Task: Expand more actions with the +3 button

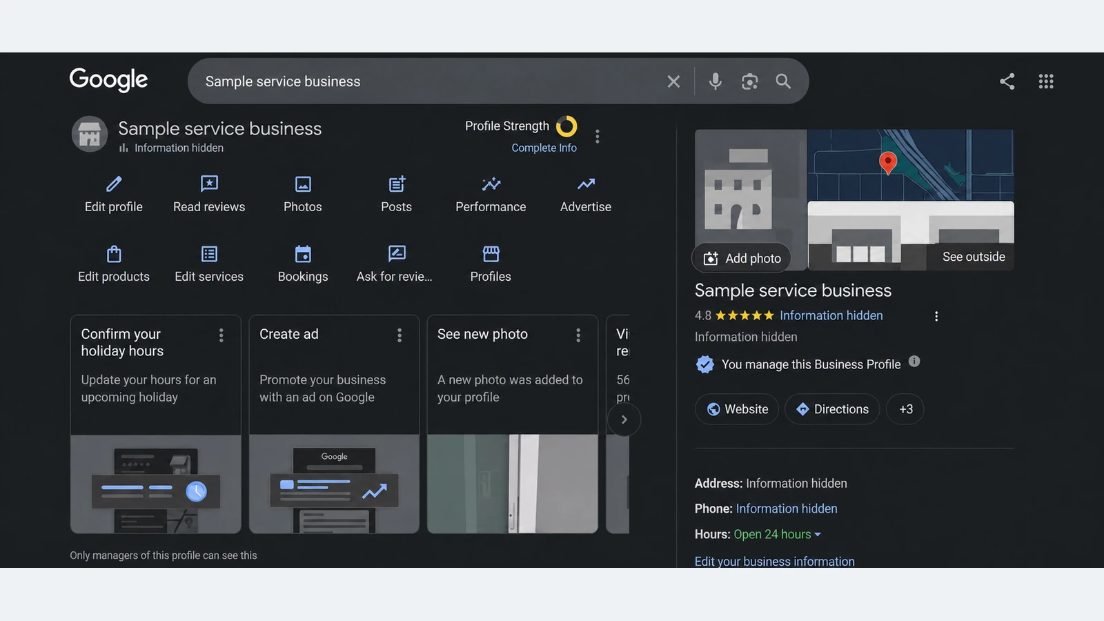Action: point(905,409)
